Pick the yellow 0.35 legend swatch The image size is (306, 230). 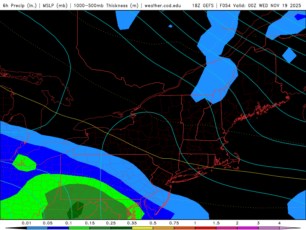coord(142,228)
